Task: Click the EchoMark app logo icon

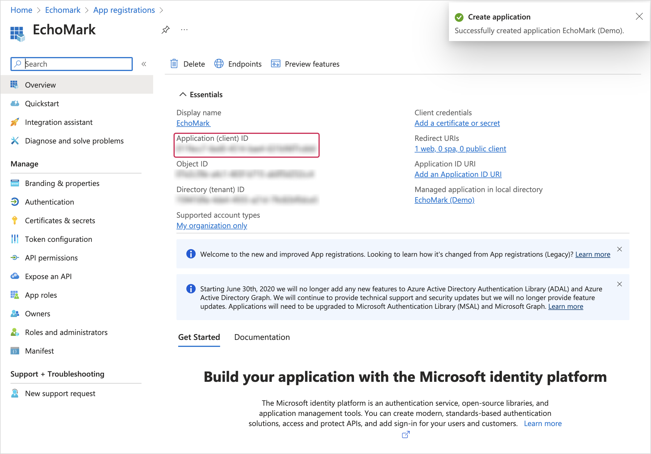Action: click(x=17, y=34)
